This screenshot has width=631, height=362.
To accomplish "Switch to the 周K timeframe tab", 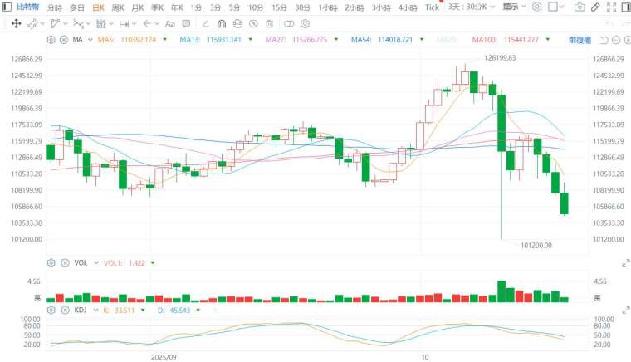I will (118, 7).
